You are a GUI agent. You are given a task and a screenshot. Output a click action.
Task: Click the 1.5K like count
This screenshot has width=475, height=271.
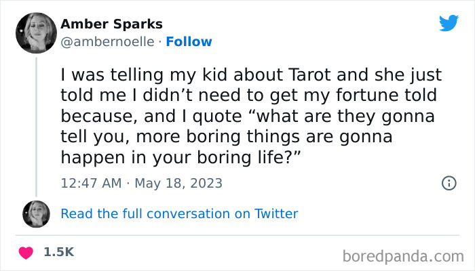click(58, 252)
